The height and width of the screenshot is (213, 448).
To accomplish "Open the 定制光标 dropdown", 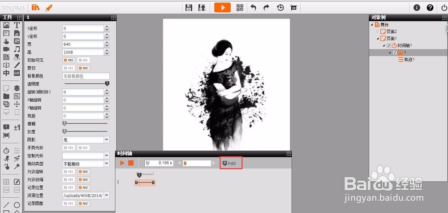I will (x=107, y=156).
